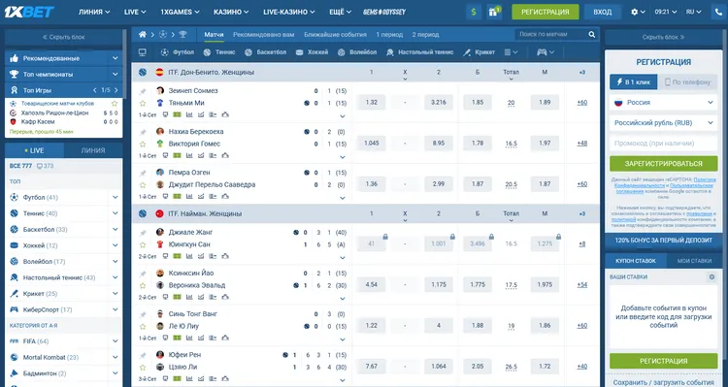Click the phone callback icon

point(719,12)
